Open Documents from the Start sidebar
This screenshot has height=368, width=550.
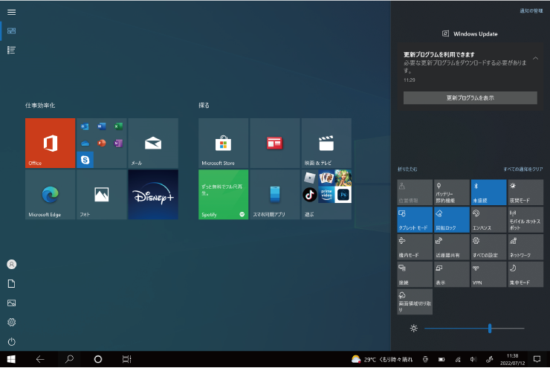[12, 284]
